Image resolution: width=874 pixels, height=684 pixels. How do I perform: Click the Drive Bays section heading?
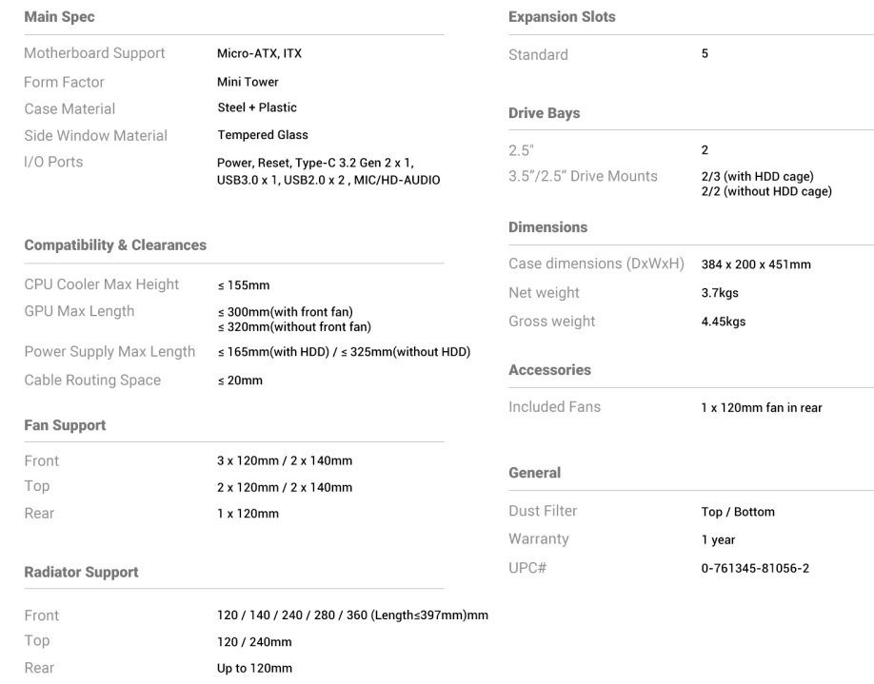545,113
